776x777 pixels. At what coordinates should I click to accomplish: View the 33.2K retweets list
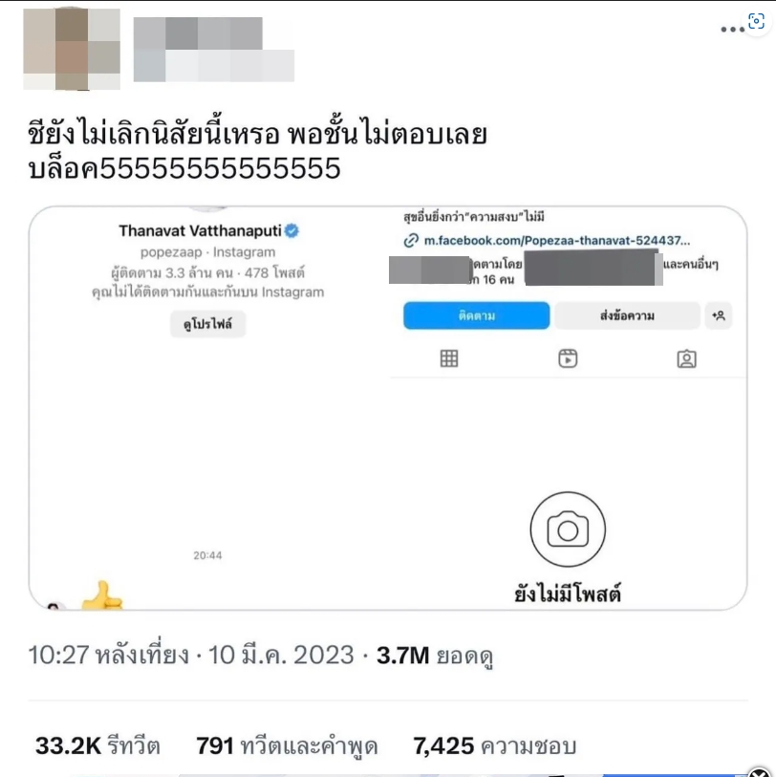coord(97,745)
